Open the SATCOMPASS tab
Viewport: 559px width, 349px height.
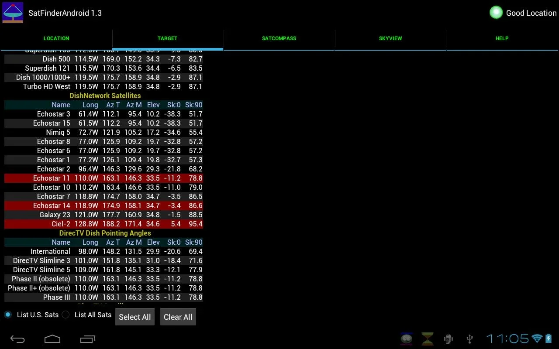(x=279, y=38)
